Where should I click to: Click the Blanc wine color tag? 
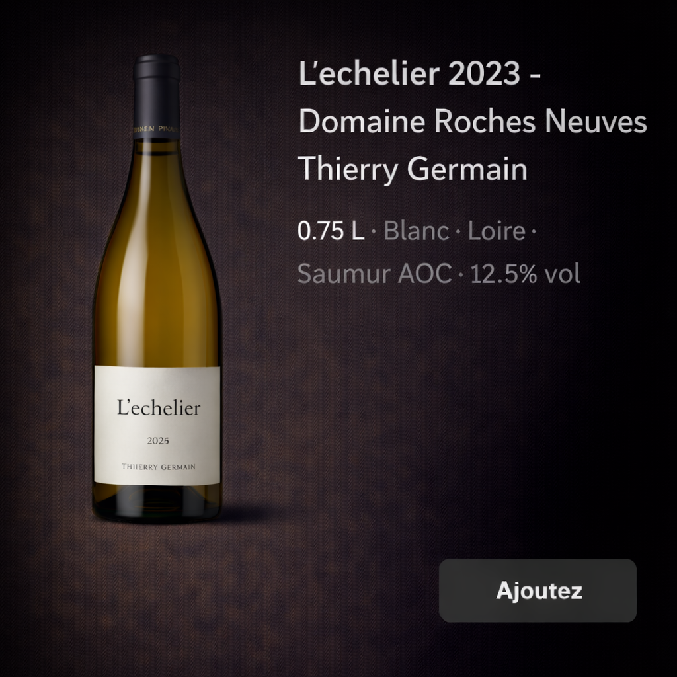[x=417, y=231]
